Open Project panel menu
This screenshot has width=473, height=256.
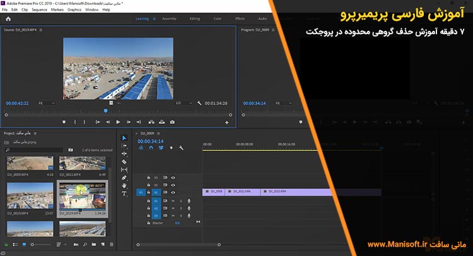35,133
